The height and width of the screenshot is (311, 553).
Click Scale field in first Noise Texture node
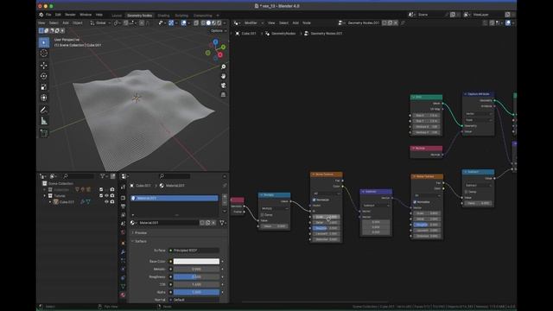point(327,217)
